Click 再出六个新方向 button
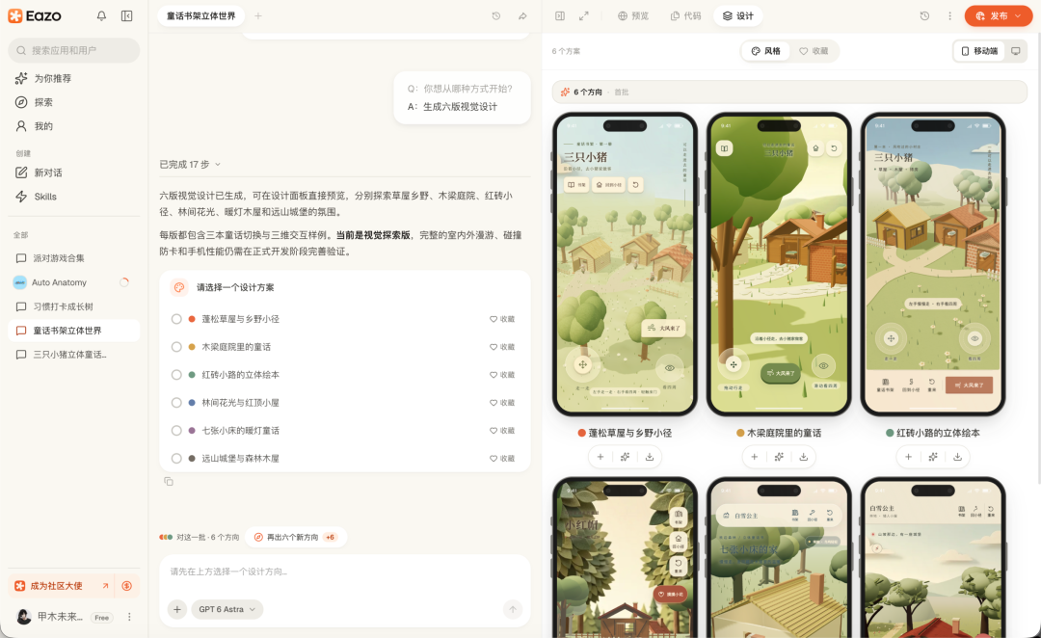The width and height of the screenshot is (1041, 638). [x=296, y=537]
